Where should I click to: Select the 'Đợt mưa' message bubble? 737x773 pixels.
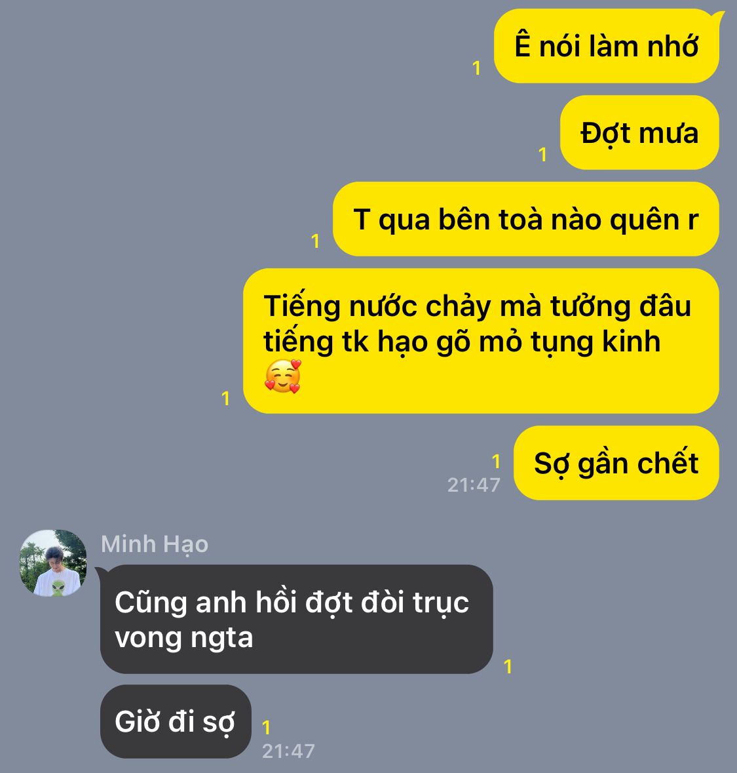pyautogui.click(x=639, y=132)
